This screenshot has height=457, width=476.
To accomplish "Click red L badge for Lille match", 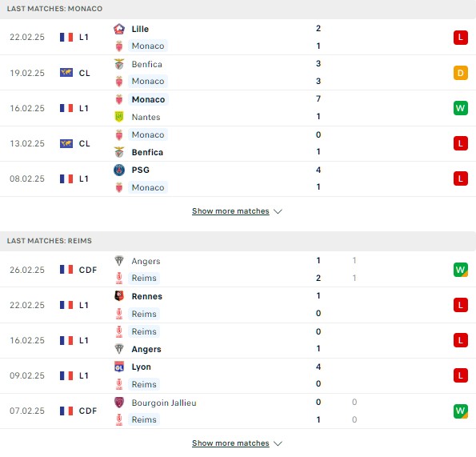I will pyautogui.click(x=461, y=38).
